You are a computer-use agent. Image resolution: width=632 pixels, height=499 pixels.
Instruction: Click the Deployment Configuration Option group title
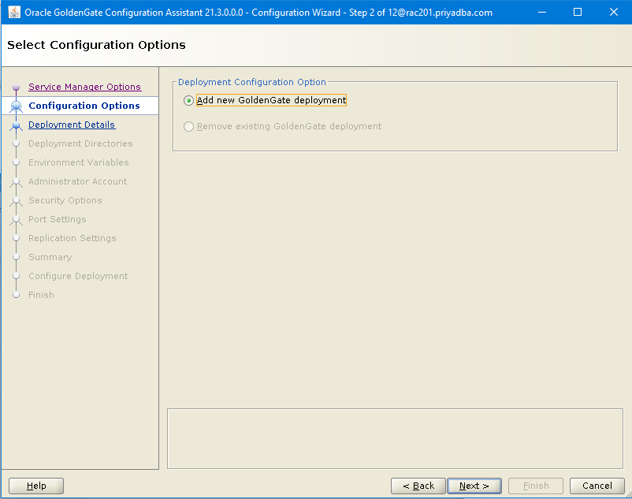(252, 82)
